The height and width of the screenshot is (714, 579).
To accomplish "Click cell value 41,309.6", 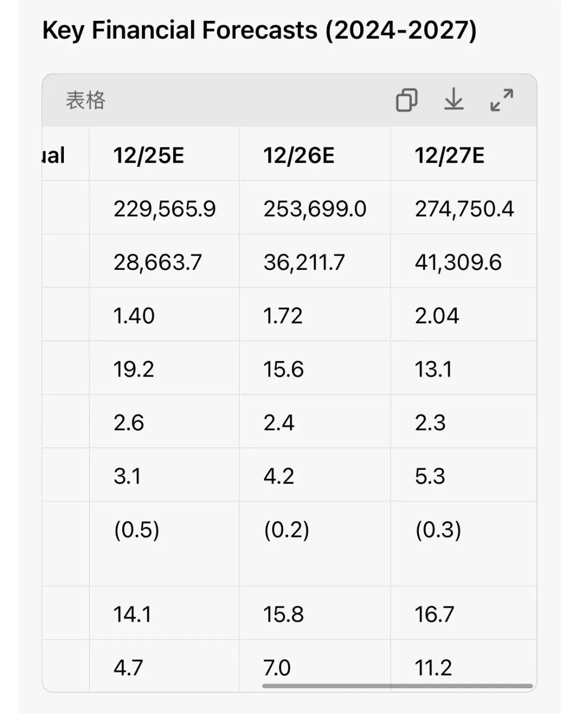I will tap(458, 262).
